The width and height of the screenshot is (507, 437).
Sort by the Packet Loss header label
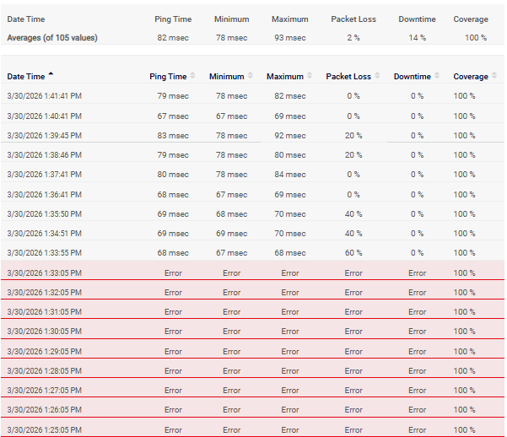[349, 77]
